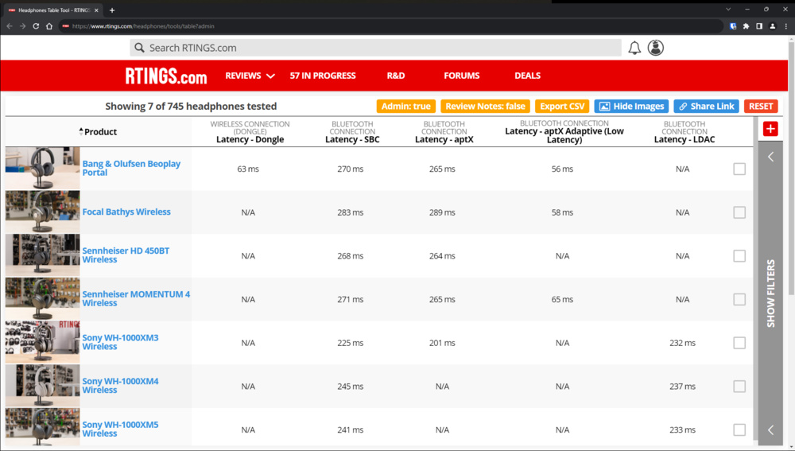
Task: Open the browser extensions puzzle icon
Action: point(746,26)
